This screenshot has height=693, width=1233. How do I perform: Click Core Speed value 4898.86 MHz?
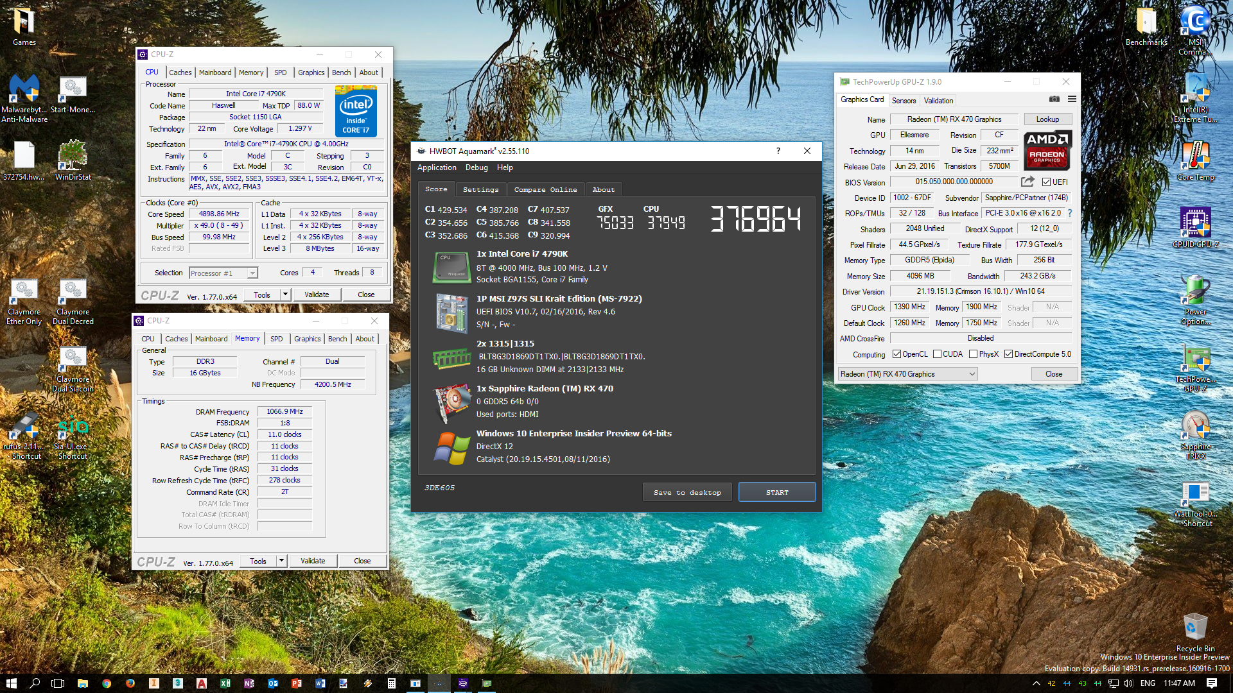[219, 214]
